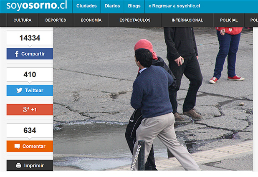Click the Twitter bird icon
This screenshot has height=177, width=258.
click(x=19, y=90)
